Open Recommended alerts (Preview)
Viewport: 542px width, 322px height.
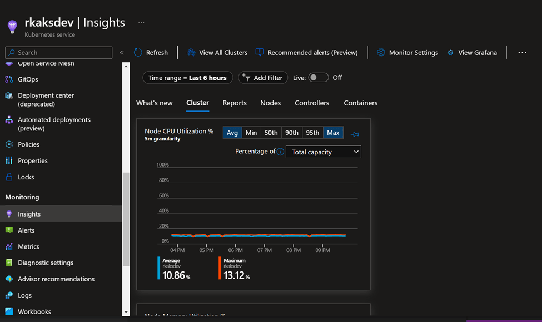coord(306,52)
